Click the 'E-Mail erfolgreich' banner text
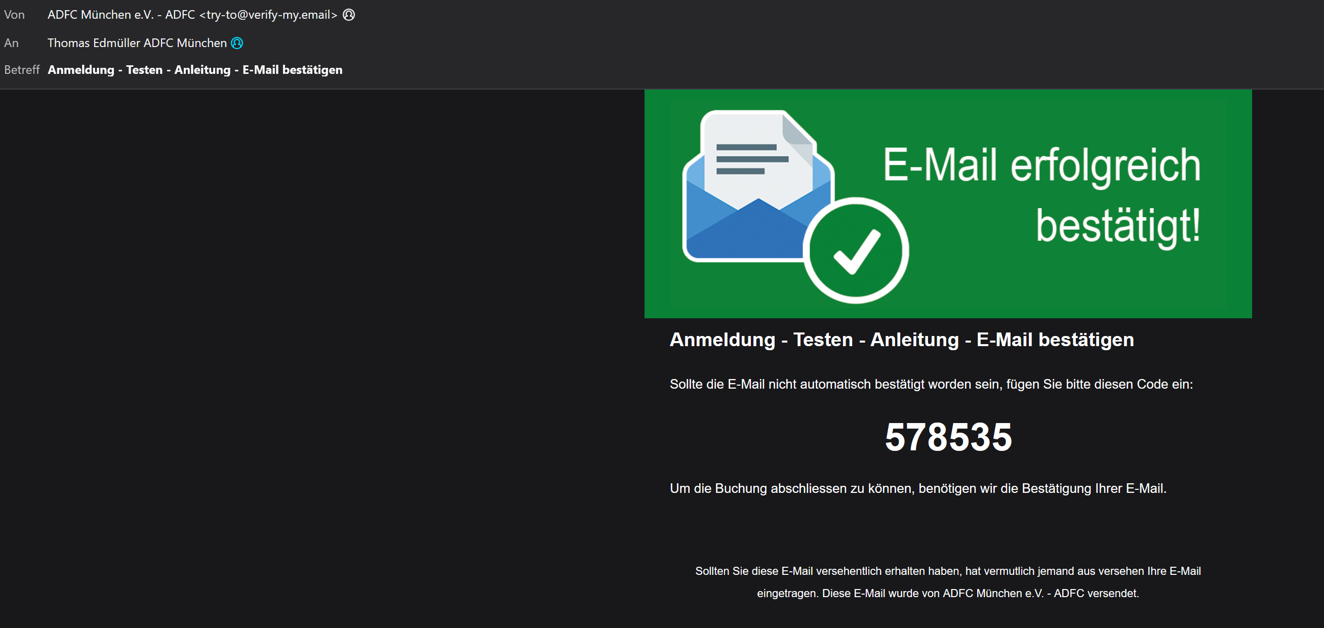Viewport: 1324px width, 628px height. click(1042, 166)
